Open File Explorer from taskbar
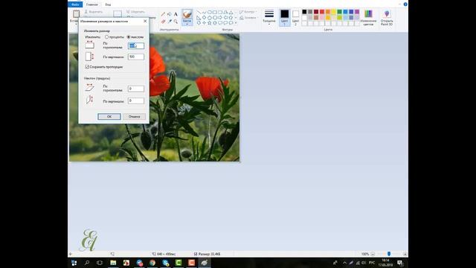 tap(113, 263)
